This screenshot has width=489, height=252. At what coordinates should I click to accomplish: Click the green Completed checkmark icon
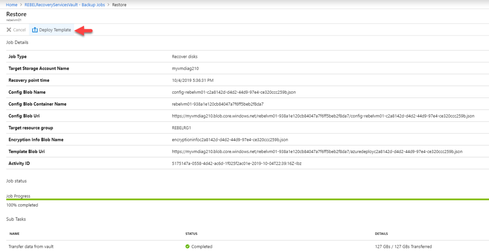tap(188, 247)
